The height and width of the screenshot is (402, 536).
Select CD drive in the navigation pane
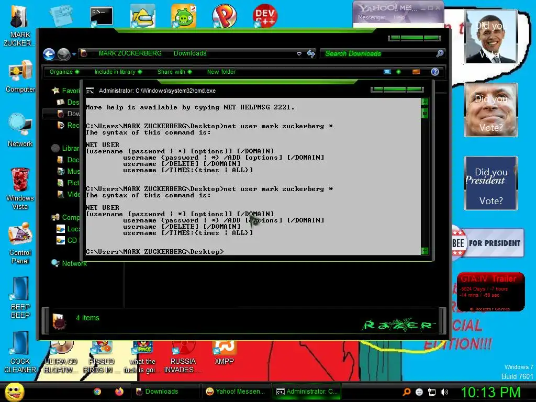point(68,240)
